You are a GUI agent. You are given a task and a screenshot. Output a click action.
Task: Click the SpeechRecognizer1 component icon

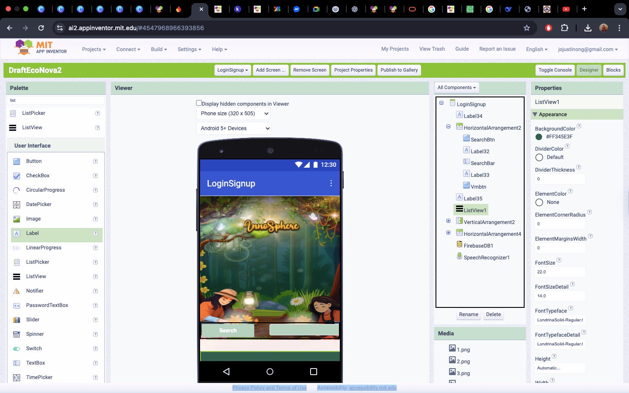coord(459,256)
